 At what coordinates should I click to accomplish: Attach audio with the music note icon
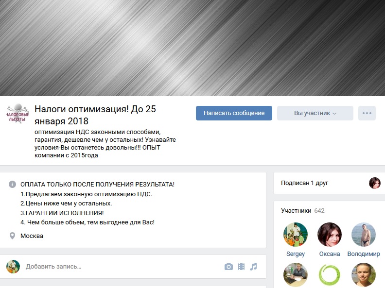click(253, 267)
